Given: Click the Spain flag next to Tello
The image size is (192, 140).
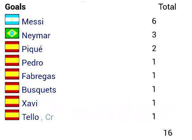Looking at the screenshot, I should pyautogui.click(x=12, y=115).
